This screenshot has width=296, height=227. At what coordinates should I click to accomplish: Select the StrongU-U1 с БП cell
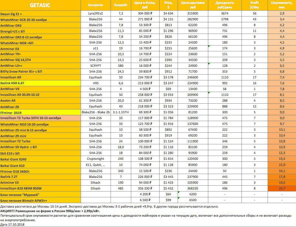(40, 31)
